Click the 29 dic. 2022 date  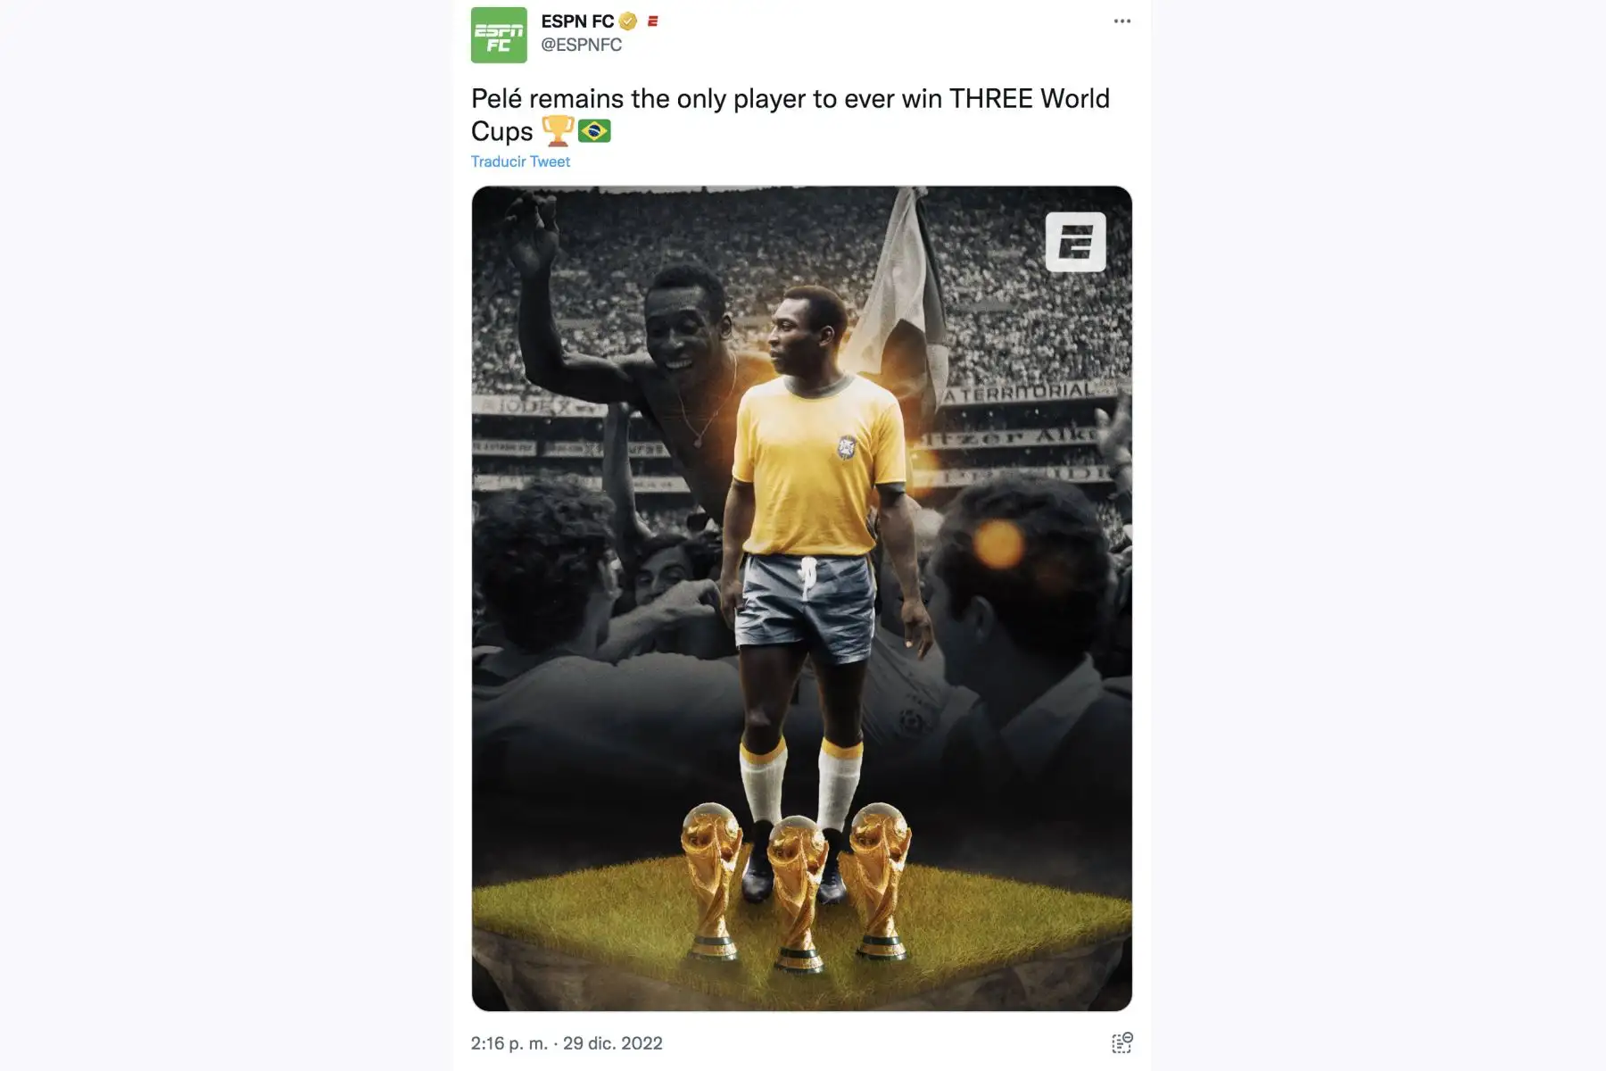tap(613, 1043)
